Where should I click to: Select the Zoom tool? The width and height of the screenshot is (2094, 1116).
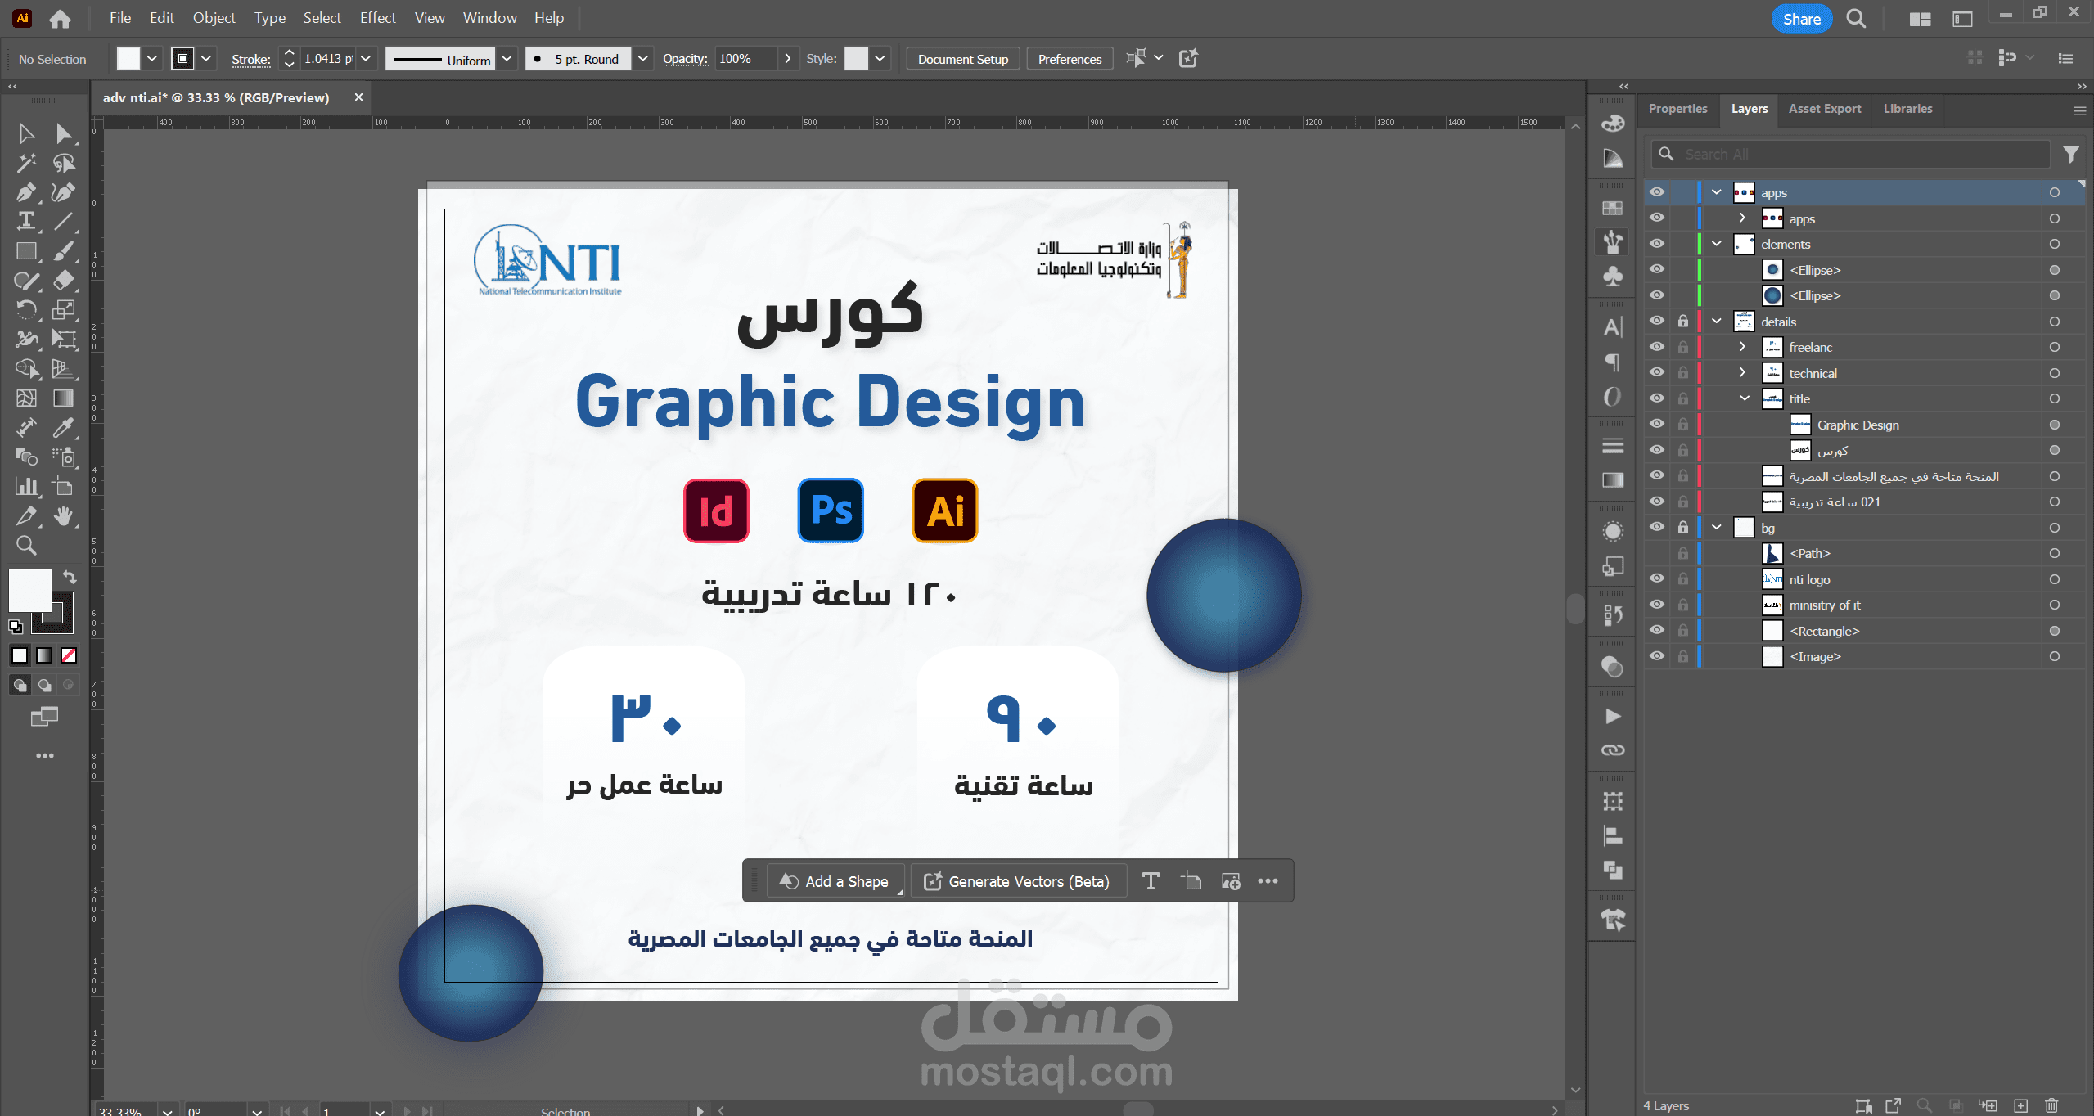pyautogui.click(x=25, y=545)
